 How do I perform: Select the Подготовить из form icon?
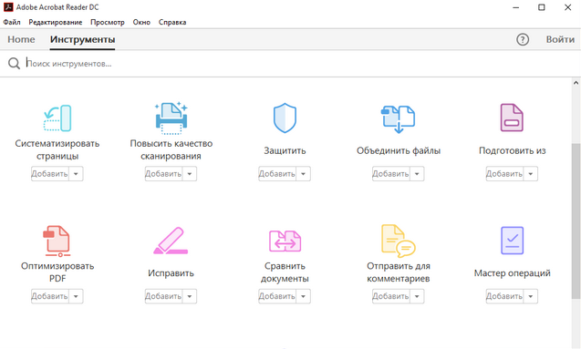pos(512,118)
